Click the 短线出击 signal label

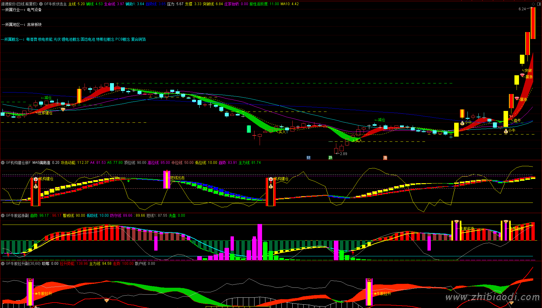coord(177,178)
